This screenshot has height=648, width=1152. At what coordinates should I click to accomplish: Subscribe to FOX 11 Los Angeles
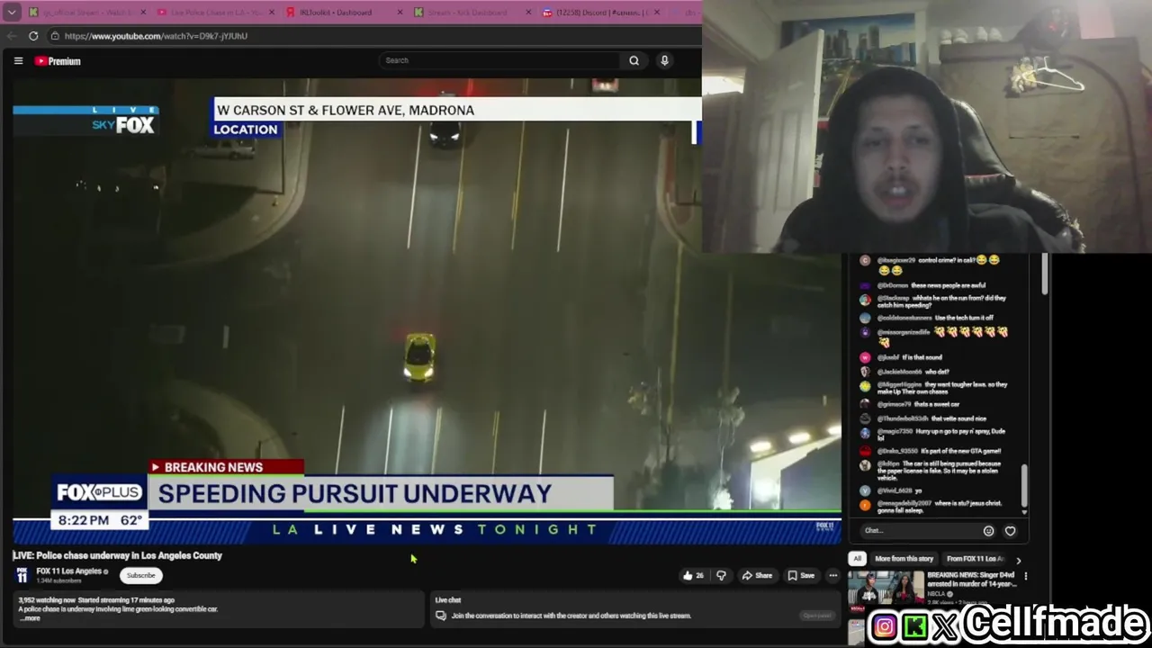(x=140, y=575)
